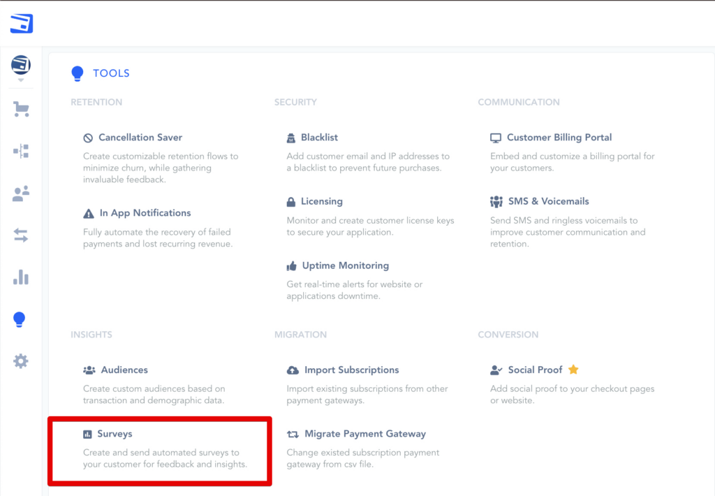The width and height of the screenshot is (715, 496).
Task: Select the customers people sidebar icon
Action: coord(21,194)
